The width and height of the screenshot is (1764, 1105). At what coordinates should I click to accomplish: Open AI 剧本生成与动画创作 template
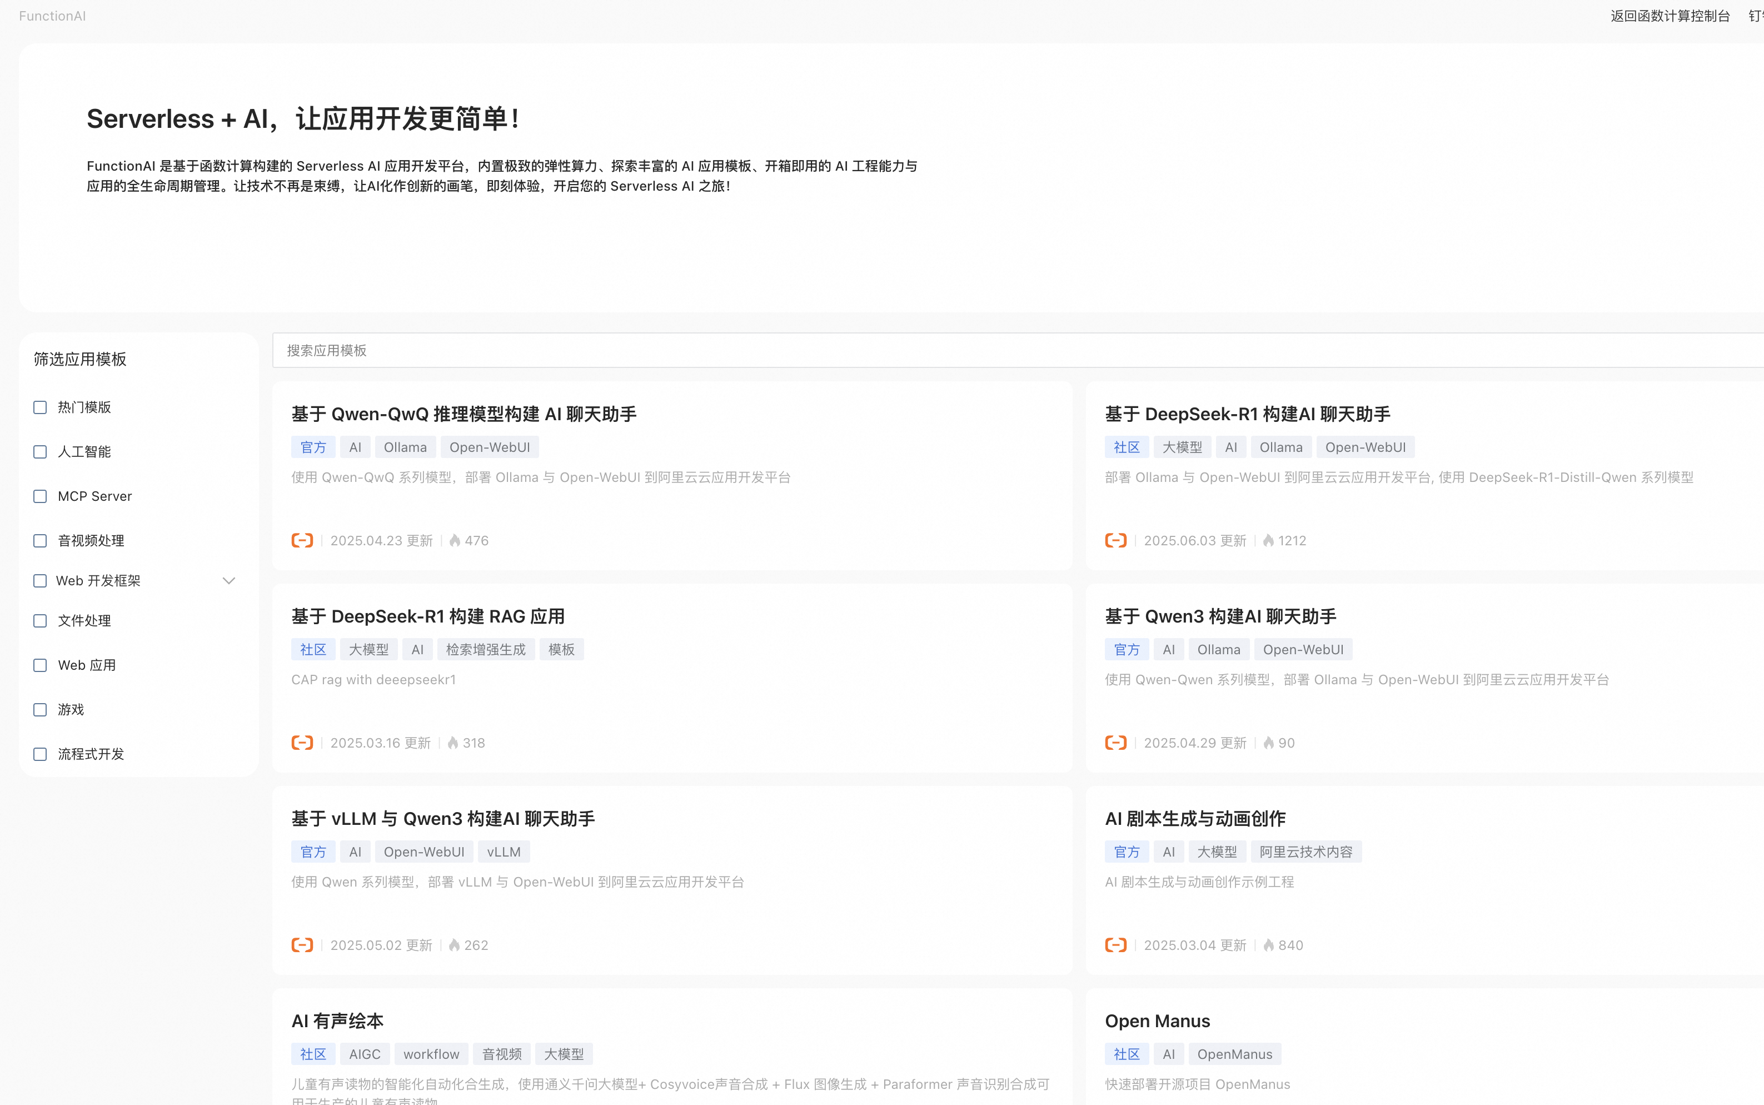(1195, 819)
